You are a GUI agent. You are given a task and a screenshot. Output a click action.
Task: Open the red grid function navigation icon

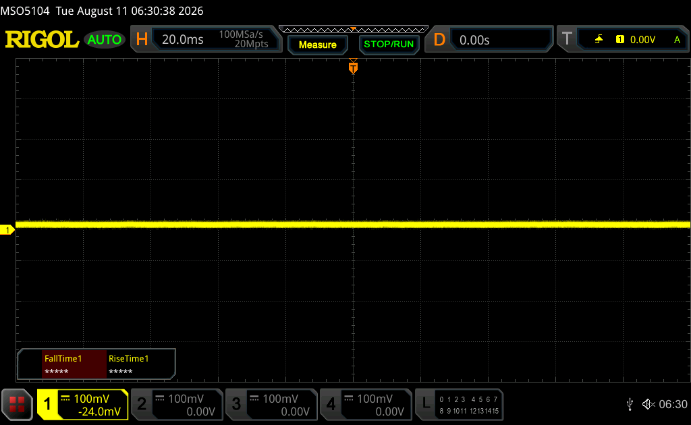click(x=17, y=404)
